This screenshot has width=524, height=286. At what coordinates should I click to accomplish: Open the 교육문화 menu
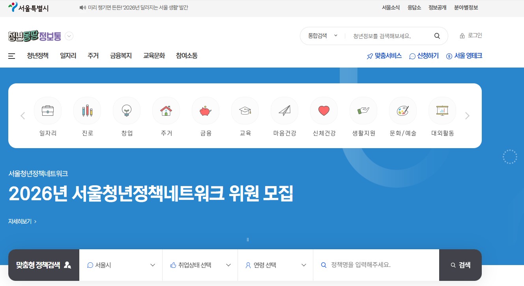[154, 56]
